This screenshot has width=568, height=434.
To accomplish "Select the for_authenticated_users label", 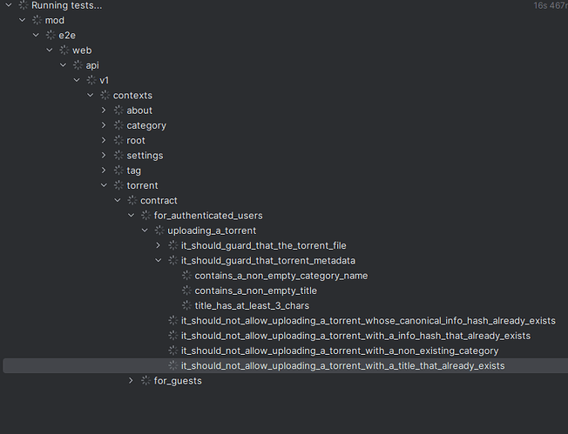I will coord(208,216).
